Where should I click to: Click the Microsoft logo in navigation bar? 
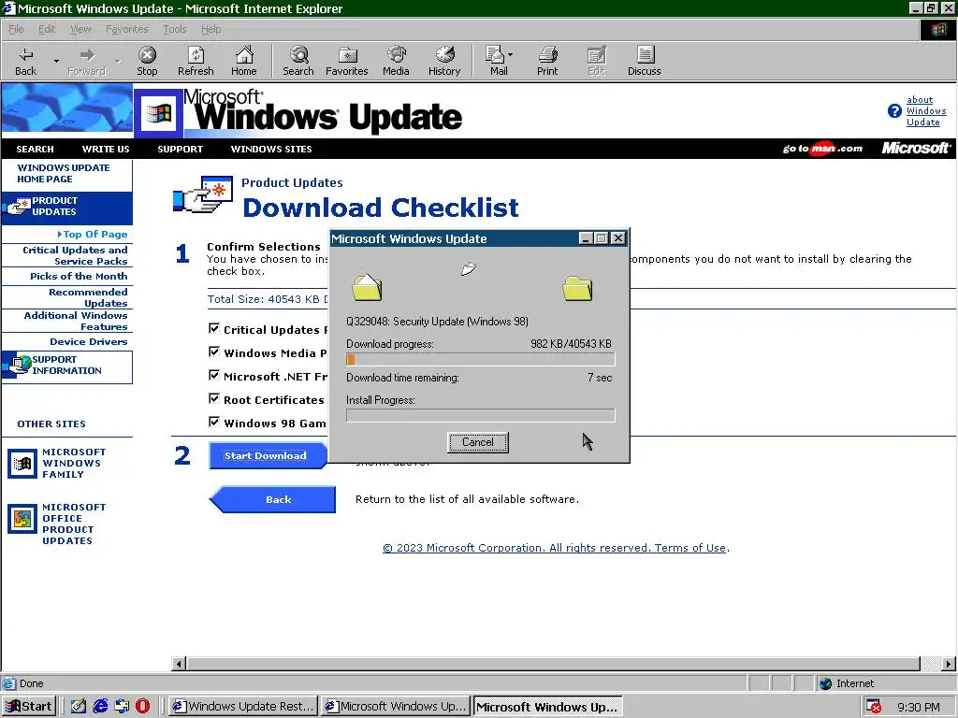click(915, 149)
